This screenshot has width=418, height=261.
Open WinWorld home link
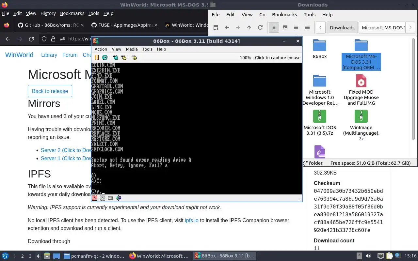coord(19,55)
